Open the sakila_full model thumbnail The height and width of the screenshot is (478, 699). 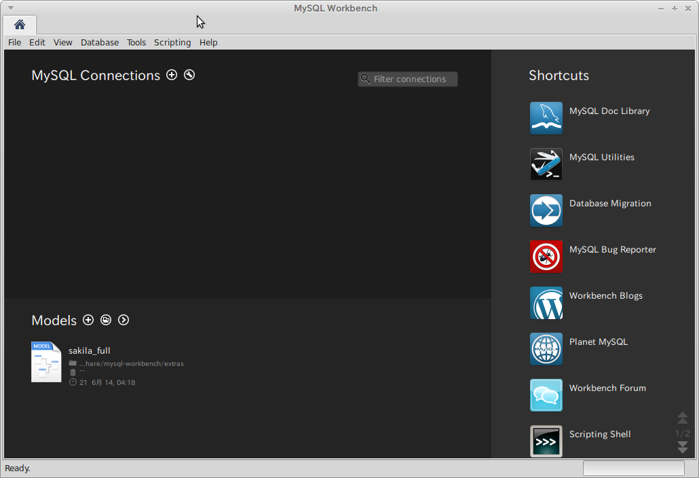[x=46, y=362]
